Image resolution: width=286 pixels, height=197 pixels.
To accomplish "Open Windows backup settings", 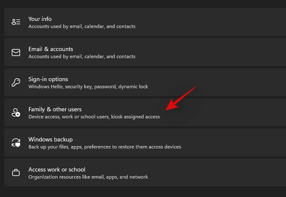I will [x=51, y=139].
